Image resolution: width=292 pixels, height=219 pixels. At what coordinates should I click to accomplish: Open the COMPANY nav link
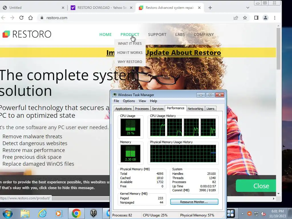click(x=204, y=35)
